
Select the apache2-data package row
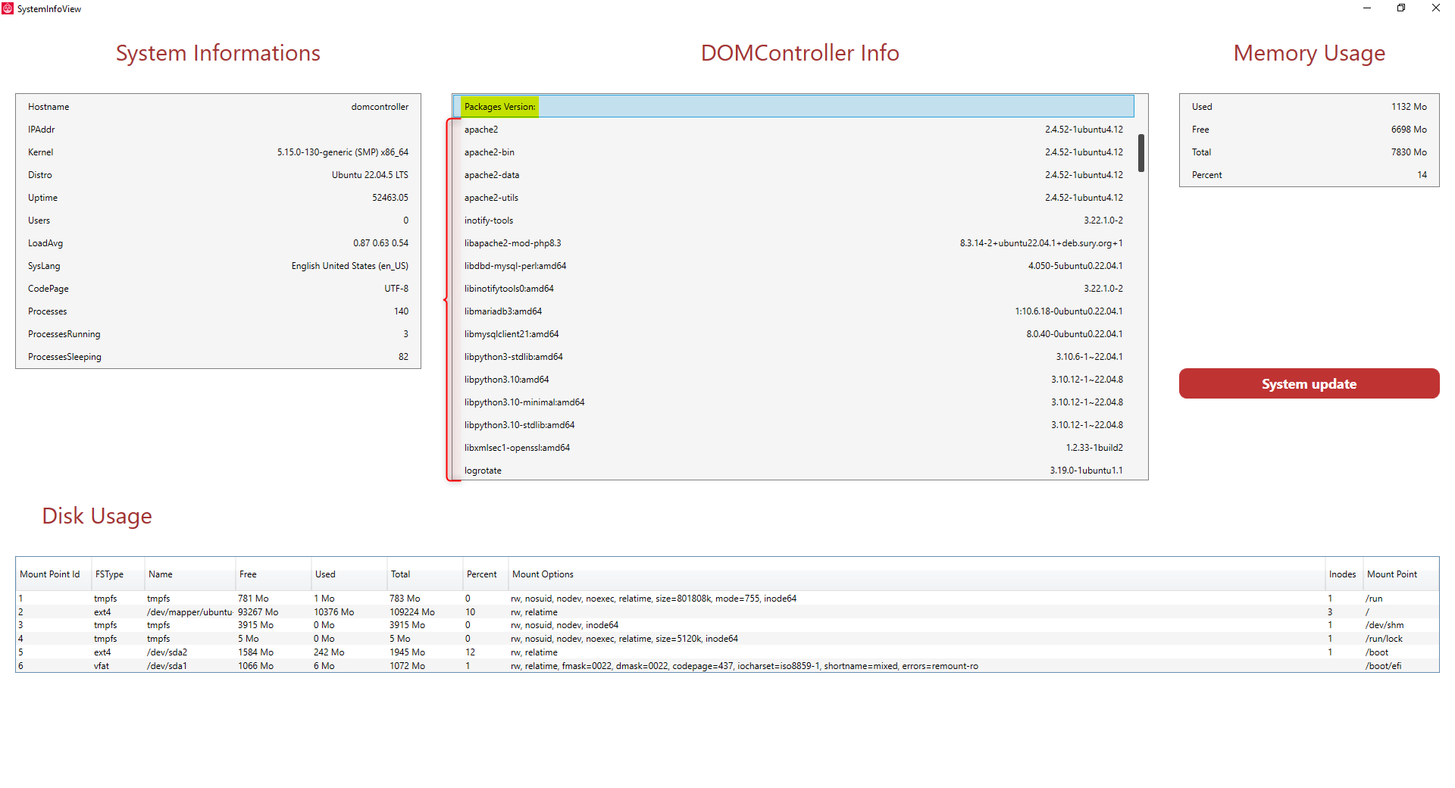click(793, 175)
